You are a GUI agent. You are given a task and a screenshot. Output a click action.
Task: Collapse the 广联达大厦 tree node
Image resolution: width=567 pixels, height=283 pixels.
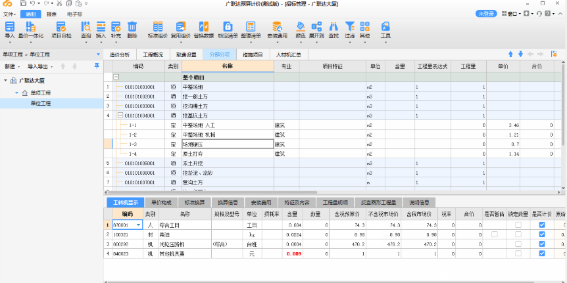click(x=6, y=80)
